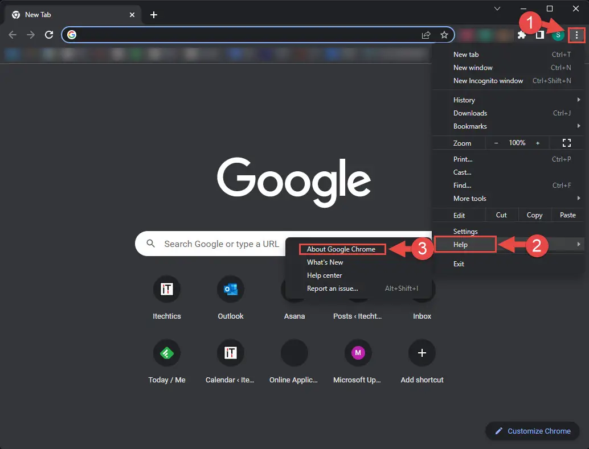
Task: Decrease zoom with minus button
Action: click(x=496, y=143)
